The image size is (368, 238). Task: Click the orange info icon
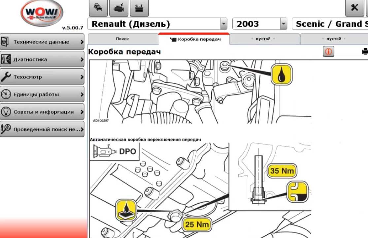328,51
